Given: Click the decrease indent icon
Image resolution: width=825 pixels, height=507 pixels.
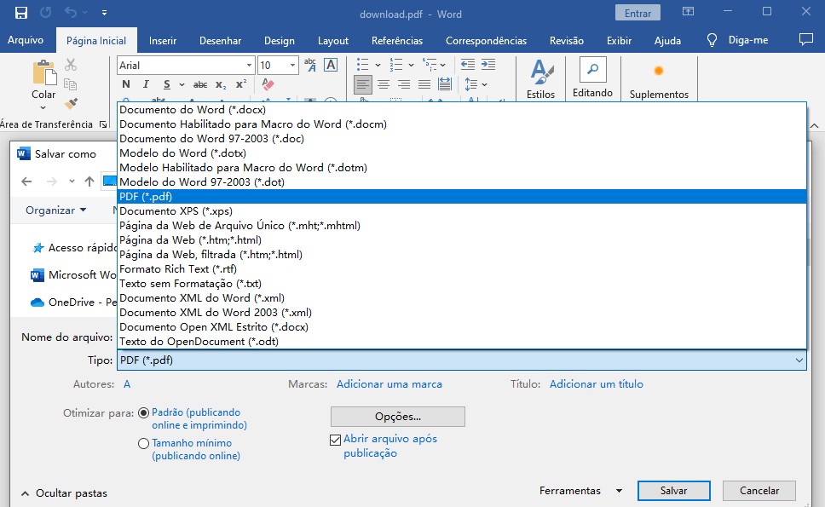Looking at the screenshot, I should 468,65.
